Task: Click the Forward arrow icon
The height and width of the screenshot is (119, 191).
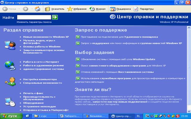Action: click(25, 9)
